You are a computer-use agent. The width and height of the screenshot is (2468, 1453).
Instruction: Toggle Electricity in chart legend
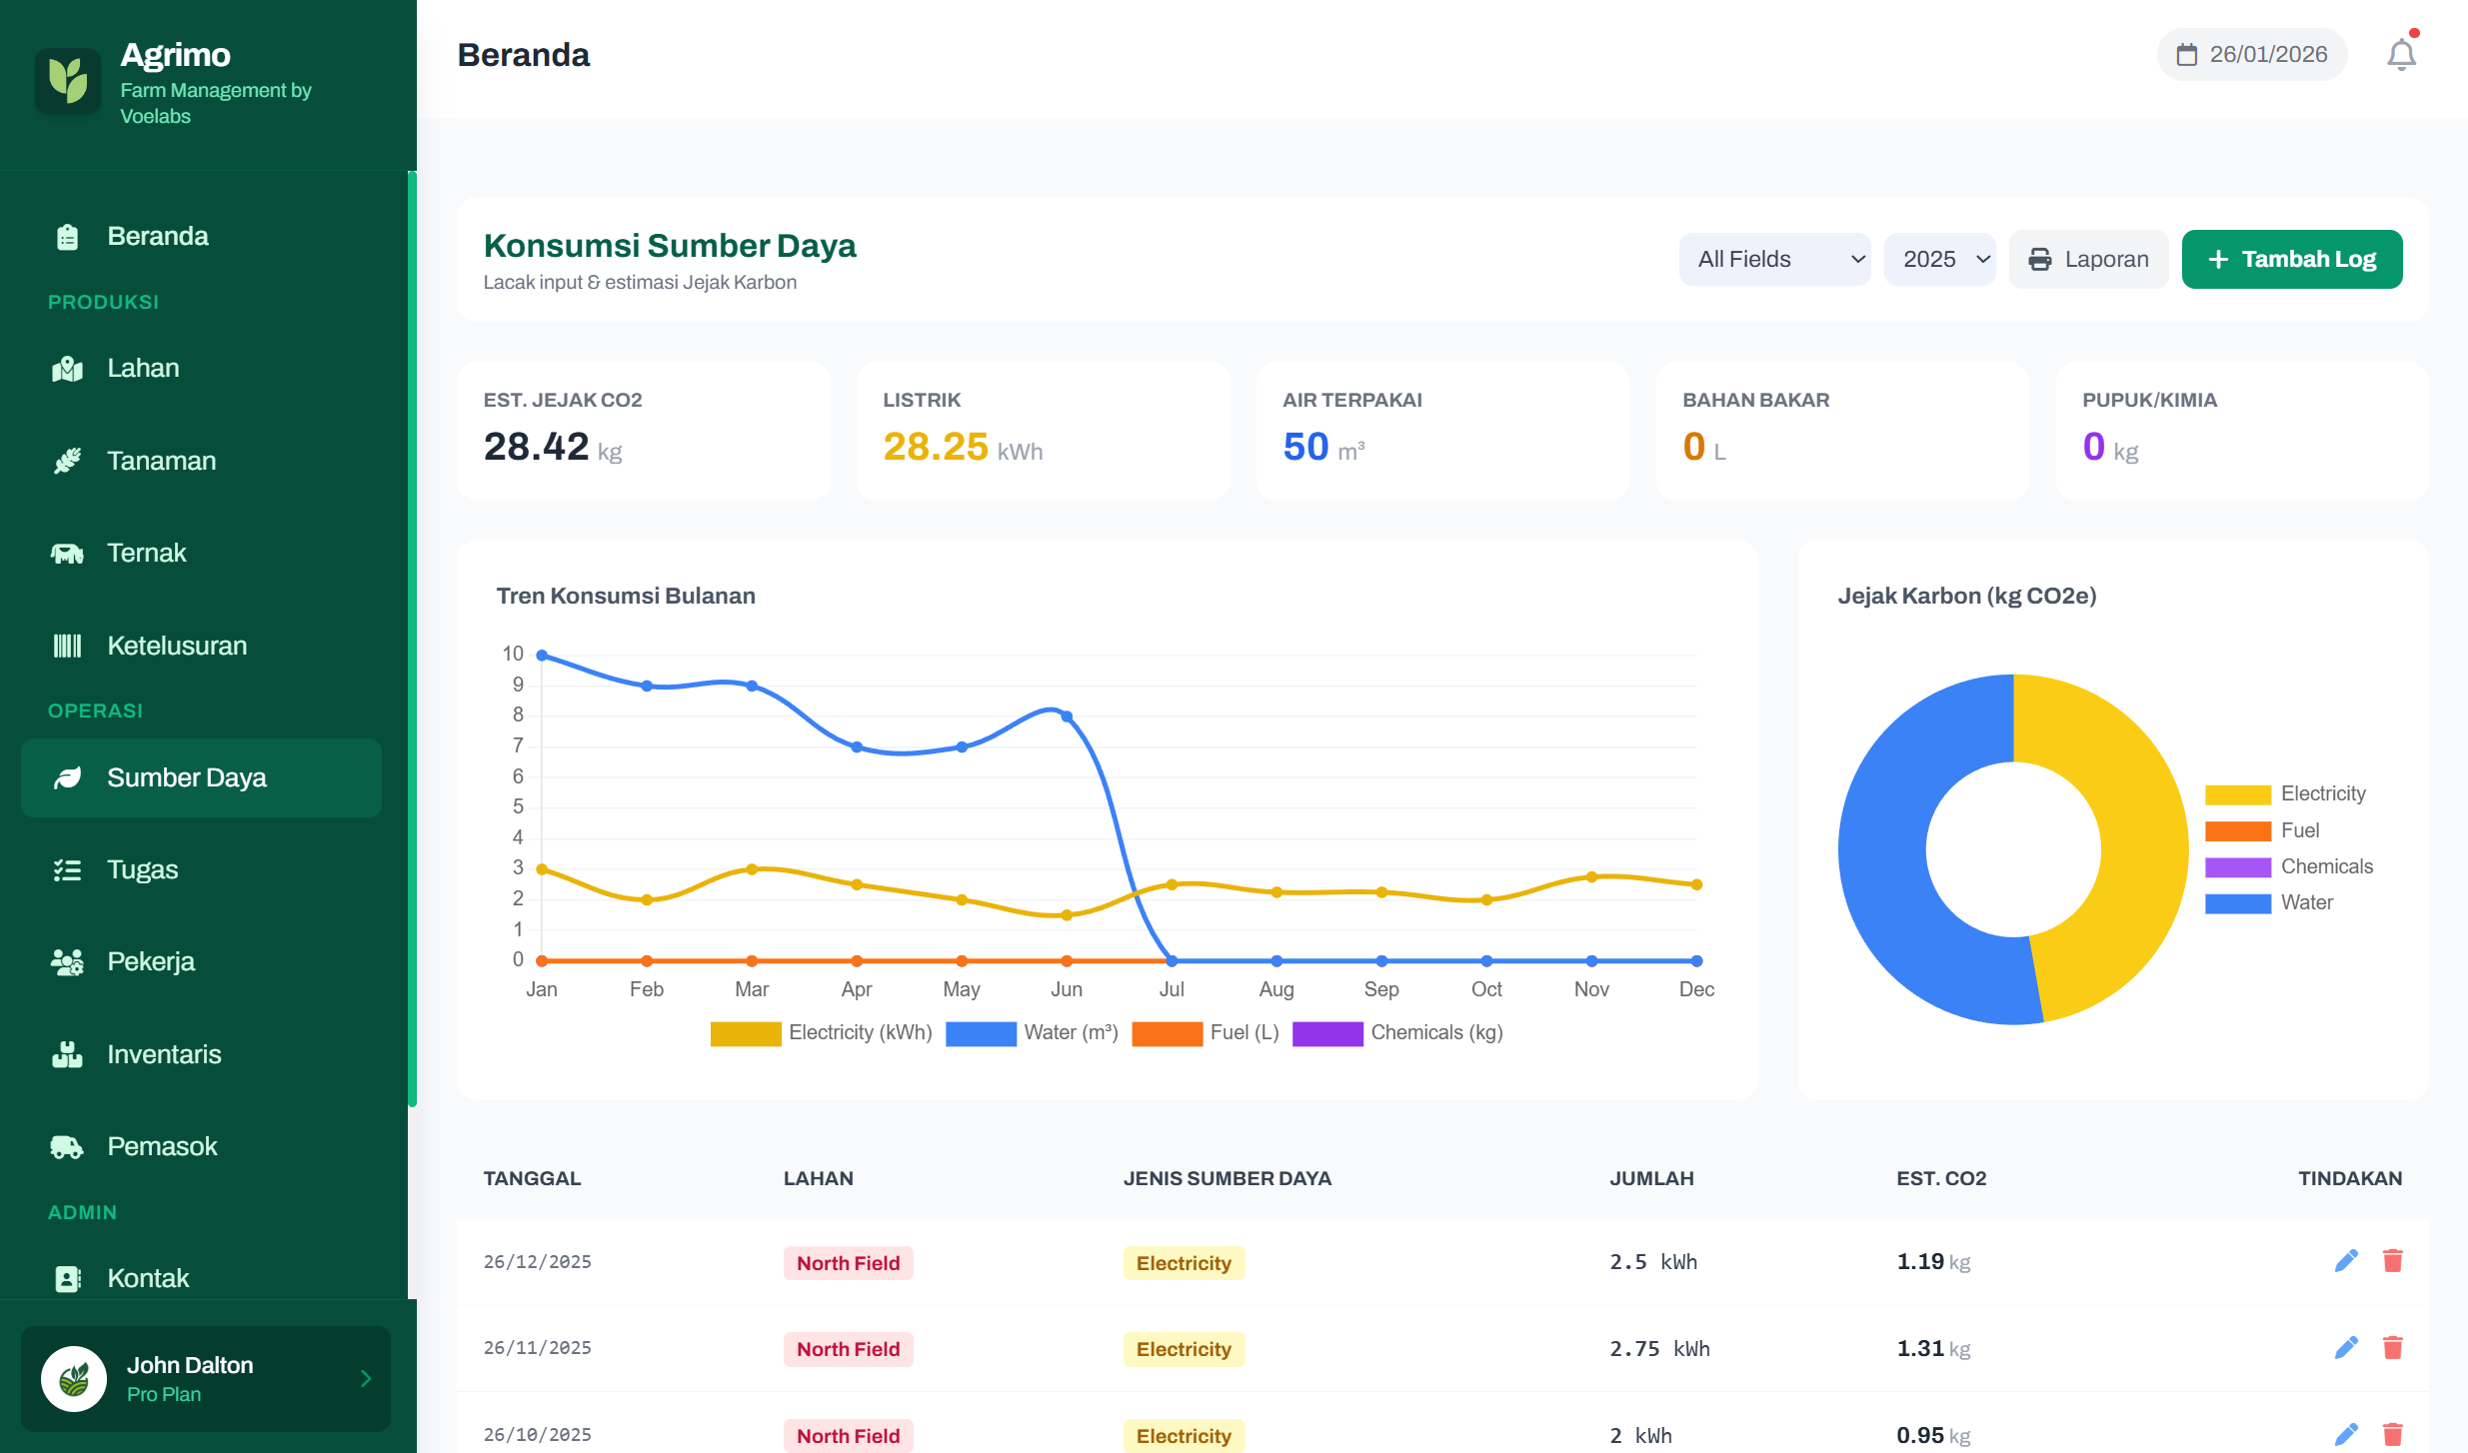click(821, 1032)
